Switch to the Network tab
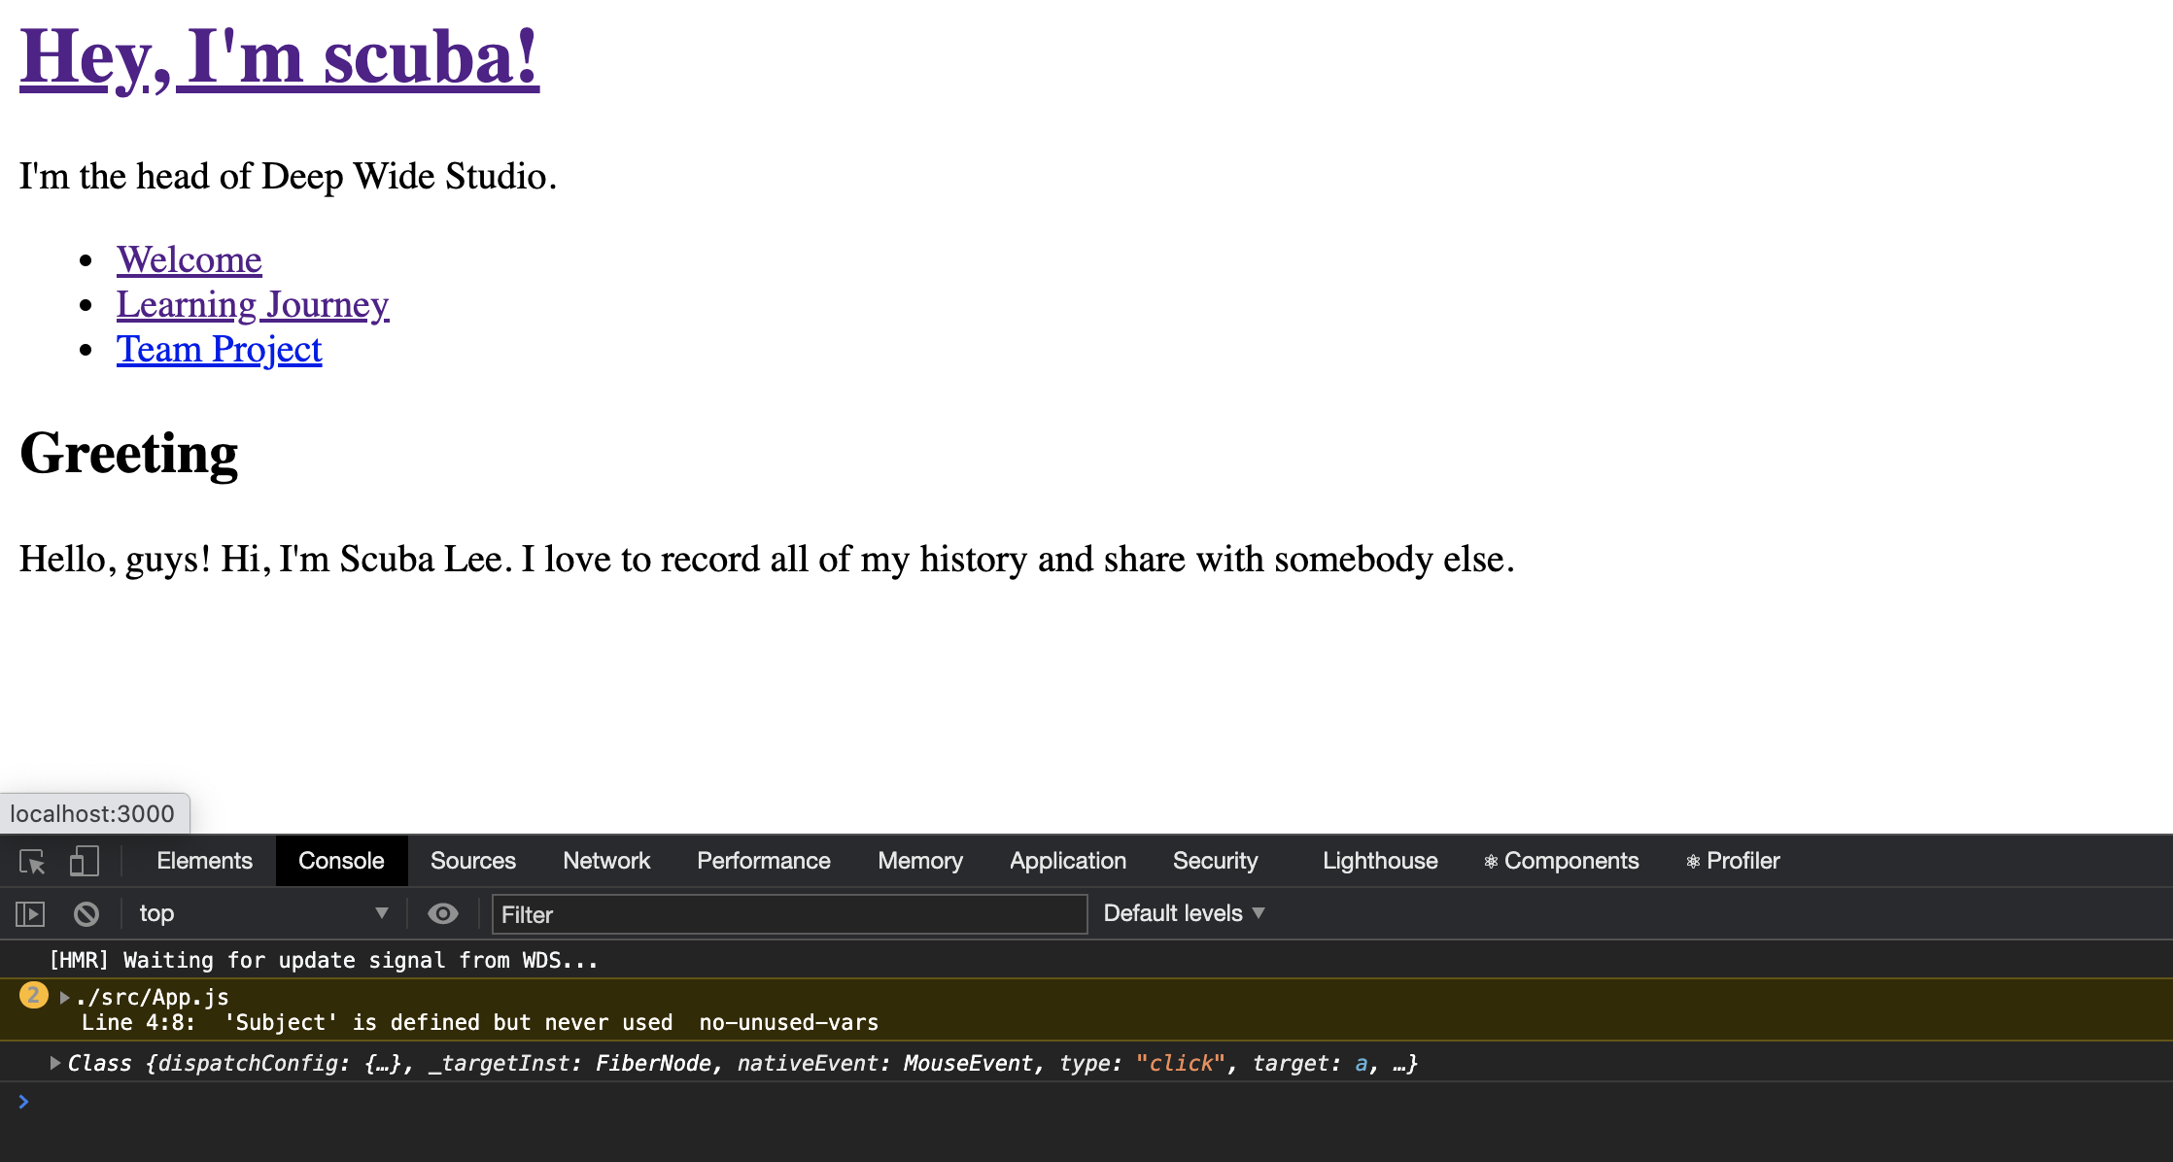This screenshot has height=1162, width=2173. click(606, 861)
